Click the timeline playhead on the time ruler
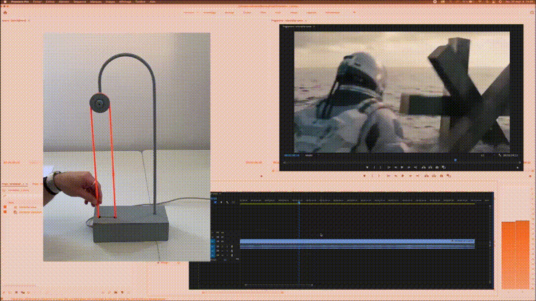The height and width of the screenshot is (301, 536). [299, 201]
